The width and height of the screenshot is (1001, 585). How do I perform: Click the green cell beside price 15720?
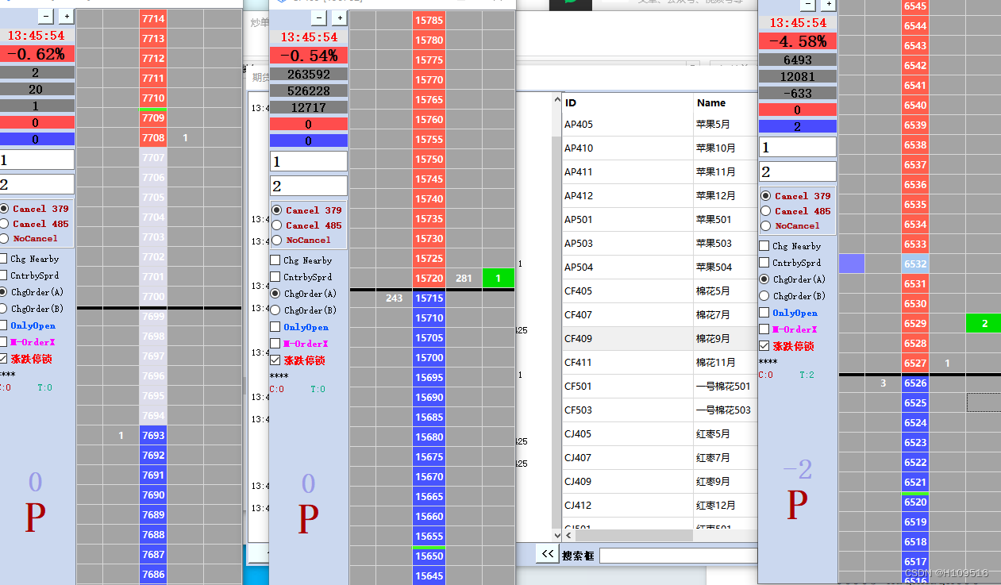(498, 278)
